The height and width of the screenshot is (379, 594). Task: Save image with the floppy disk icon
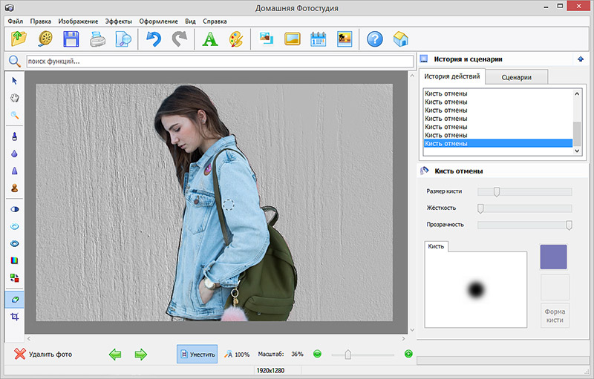point(71,39)
